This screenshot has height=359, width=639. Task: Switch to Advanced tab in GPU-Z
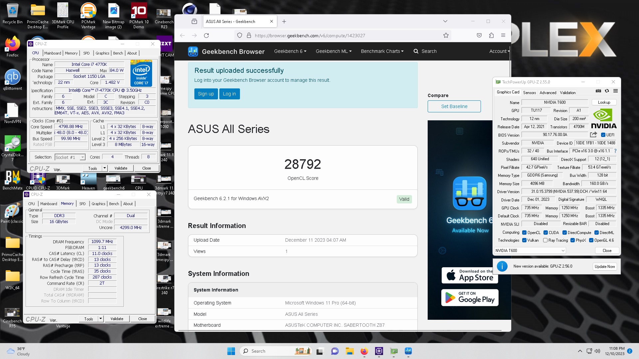(x=548, y=93)
